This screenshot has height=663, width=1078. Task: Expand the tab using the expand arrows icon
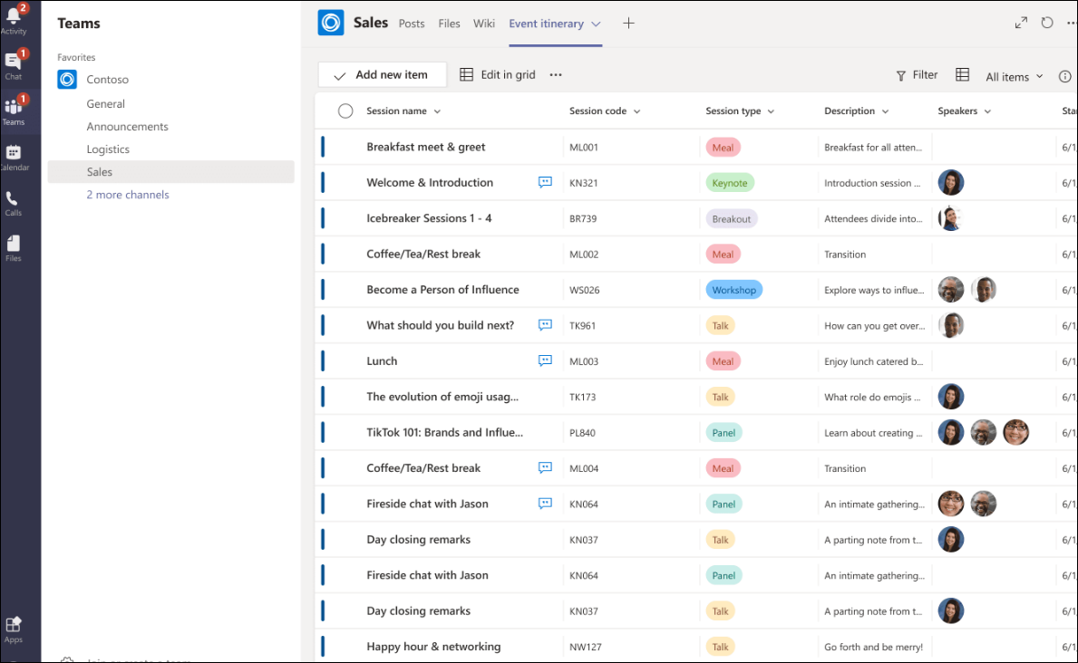point(1021,23)
